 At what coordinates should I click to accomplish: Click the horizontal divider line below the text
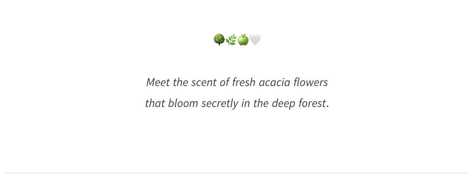237,173
